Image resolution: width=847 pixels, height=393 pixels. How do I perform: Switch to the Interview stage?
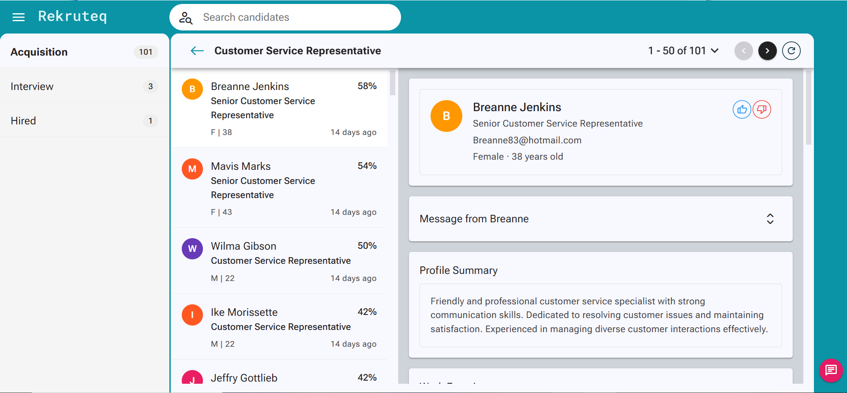click(x=84, y=86)
